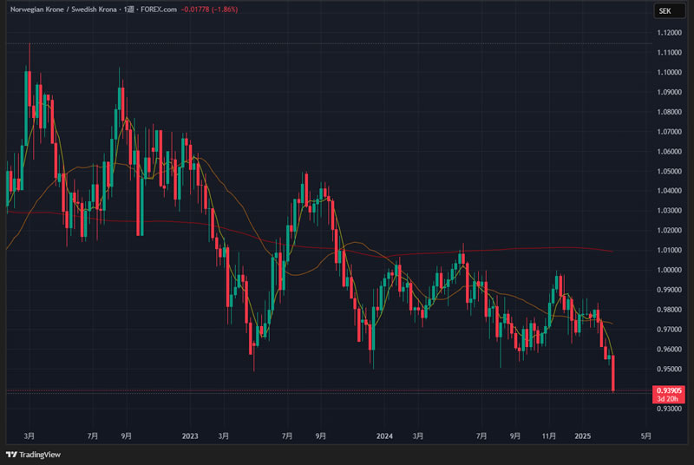
Task: Click the red 0.93905 current price label
Action: point(669,390)
